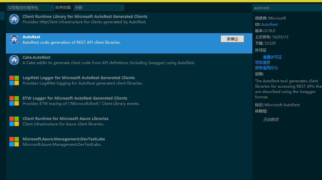This screenshot has height=180, width=322.
Task: Select Client Runtime Library for Microsoft AutoRest title
Action: pos(85,16)
